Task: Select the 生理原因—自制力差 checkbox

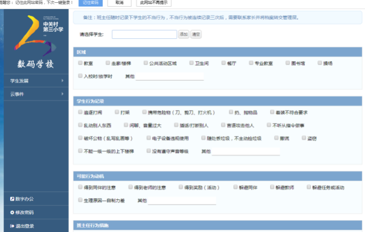Action: coord(80,200)
